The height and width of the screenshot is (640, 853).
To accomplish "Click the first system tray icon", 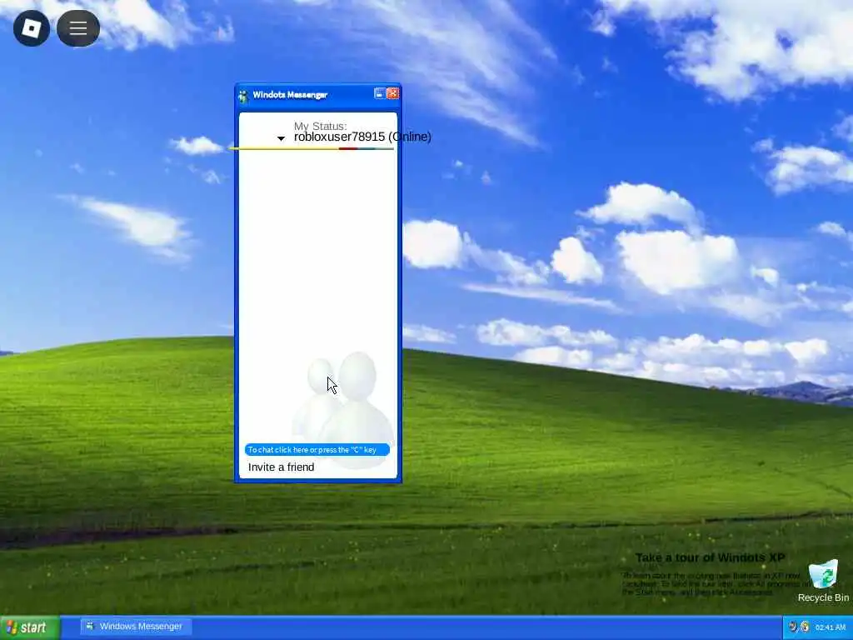I will (x=793, y=627).
